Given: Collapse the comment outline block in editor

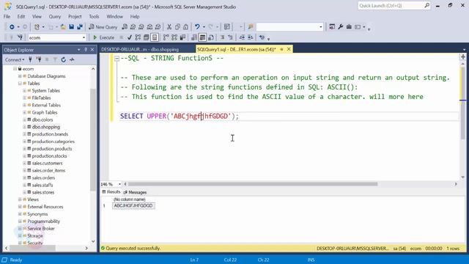Looking at the screenshot, I should (x=117, y=59).
